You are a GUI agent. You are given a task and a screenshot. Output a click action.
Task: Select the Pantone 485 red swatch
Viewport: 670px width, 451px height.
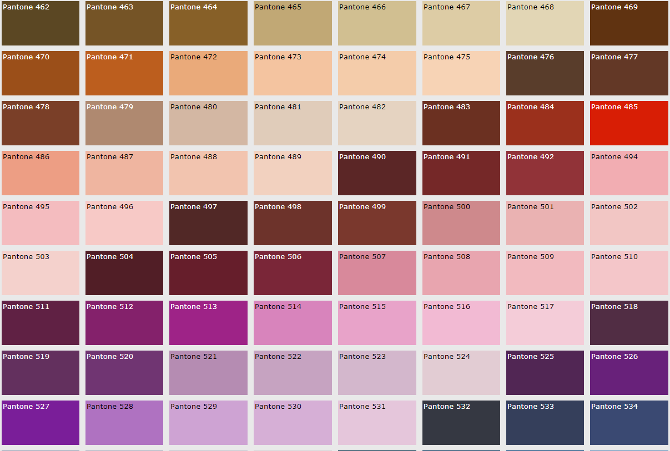coord(629,123)
